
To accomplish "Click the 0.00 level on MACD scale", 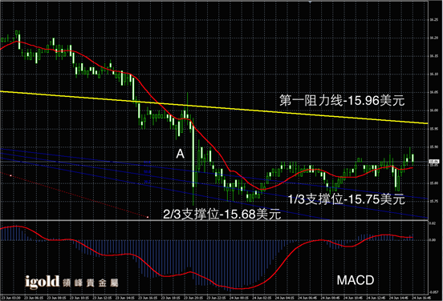I will pos(433,240).
